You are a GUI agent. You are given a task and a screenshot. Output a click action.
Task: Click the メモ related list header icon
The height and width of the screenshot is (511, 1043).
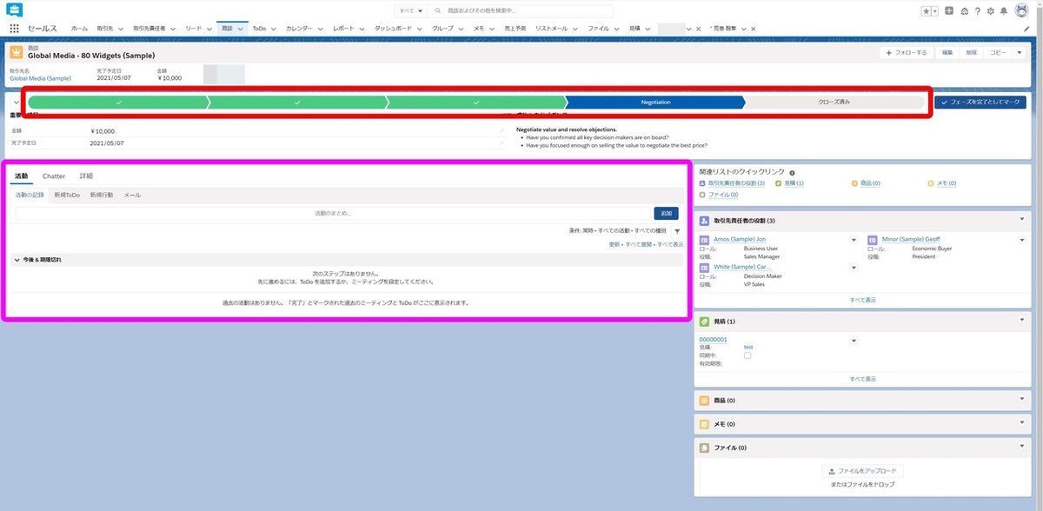point(705,424)
